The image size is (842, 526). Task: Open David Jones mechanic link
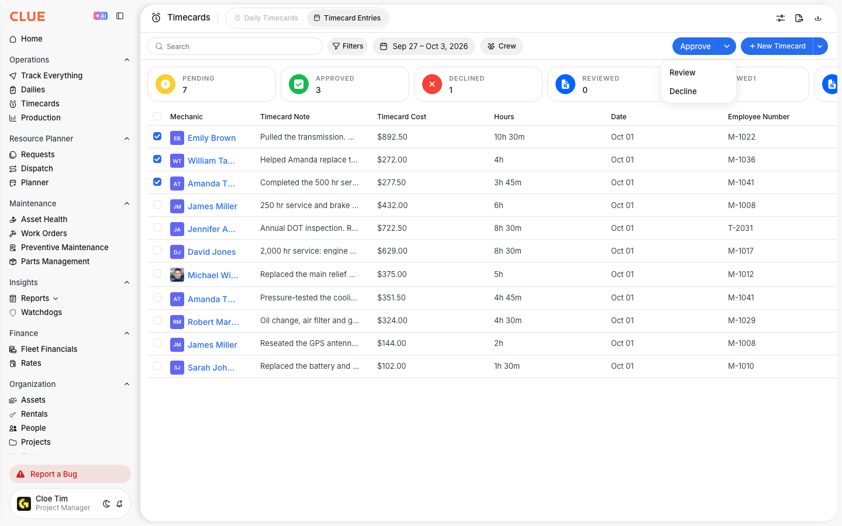click(x=212, y=252)
